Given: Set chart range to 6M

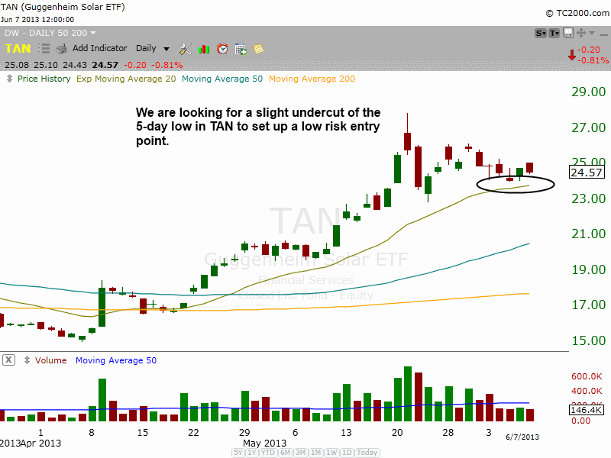Looking at the screenshot, I should (x=285, y=453).
